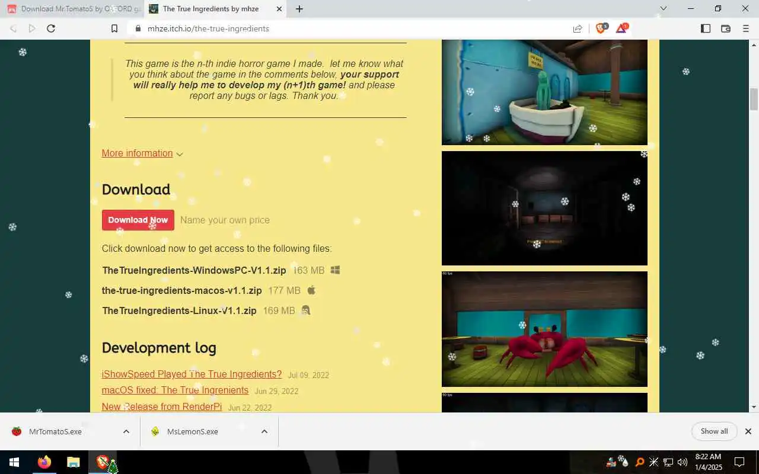Click the Windows platform icon
759x474 pixels.
pyautogui.click(x=335, y=270)
